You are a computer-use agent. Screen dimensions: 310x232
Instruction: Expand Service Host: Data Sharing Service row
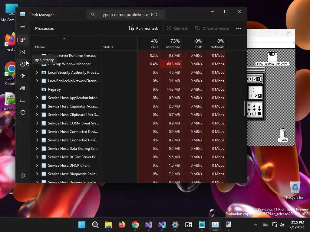(37, 149)
